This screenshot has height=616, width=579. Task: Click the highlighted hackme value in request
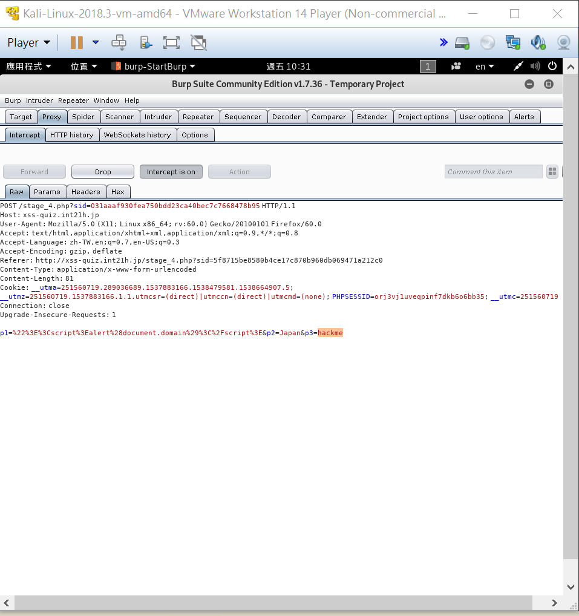tap(330, 333)
